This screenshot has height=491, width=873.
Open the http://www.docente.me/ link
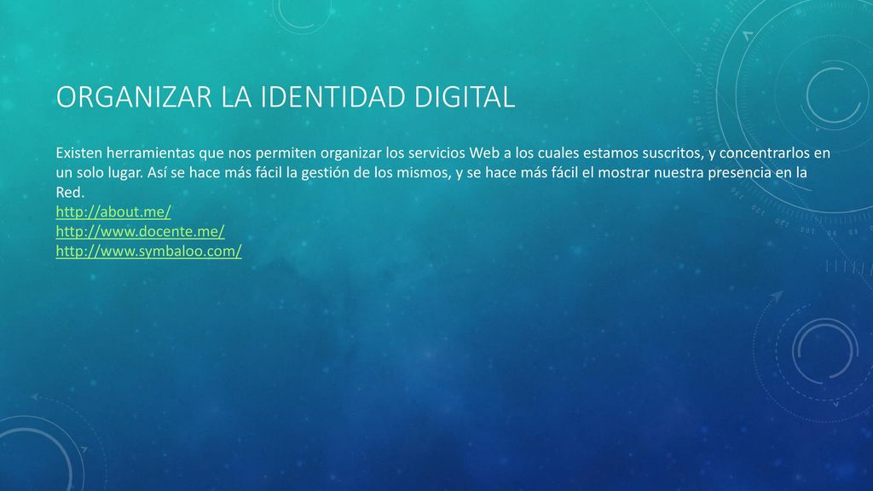coord(140,232)
